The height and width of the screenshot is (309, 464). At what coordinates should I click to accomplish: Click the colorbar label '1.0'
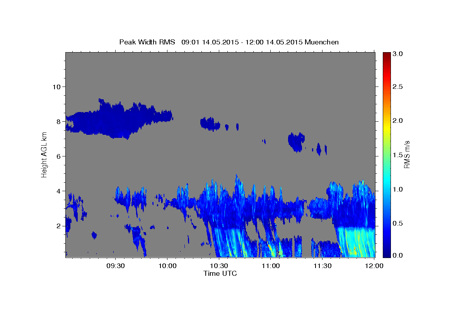[x=398, y=189]
